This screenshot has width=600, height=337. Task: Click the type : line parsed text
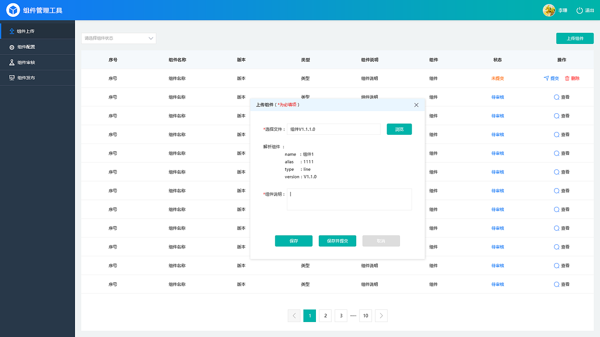click(x=298, y=169)
